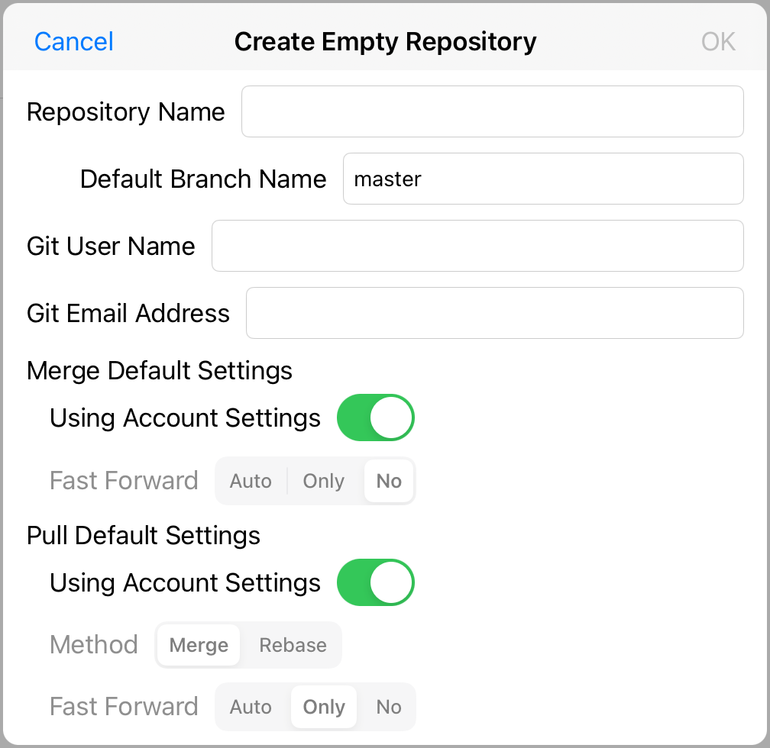Select Auto in the Pull Fast Forward control
This screenshot has width=770, height=748.
point(251,707)
